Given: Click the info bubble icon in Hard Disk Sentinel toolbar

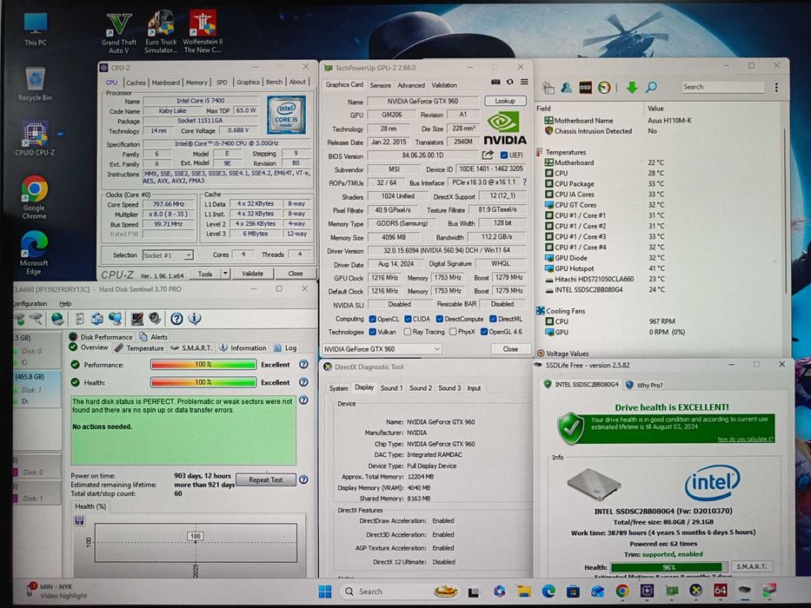Looking at the screenshot, I should pos(195,319).
